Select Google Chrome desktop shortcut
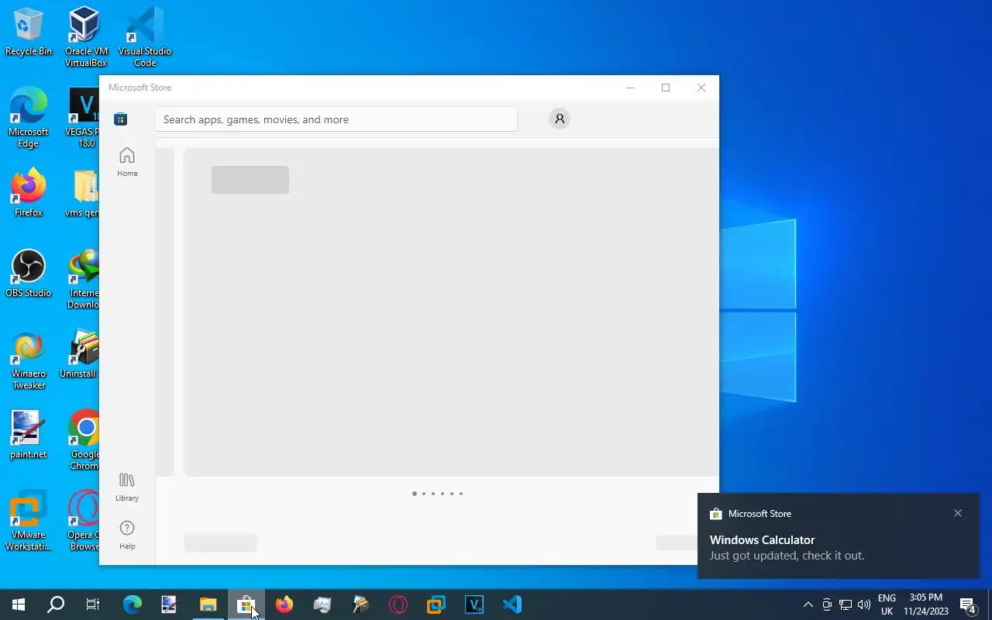This screenshot has height=620, width=992. coord(84,440)
